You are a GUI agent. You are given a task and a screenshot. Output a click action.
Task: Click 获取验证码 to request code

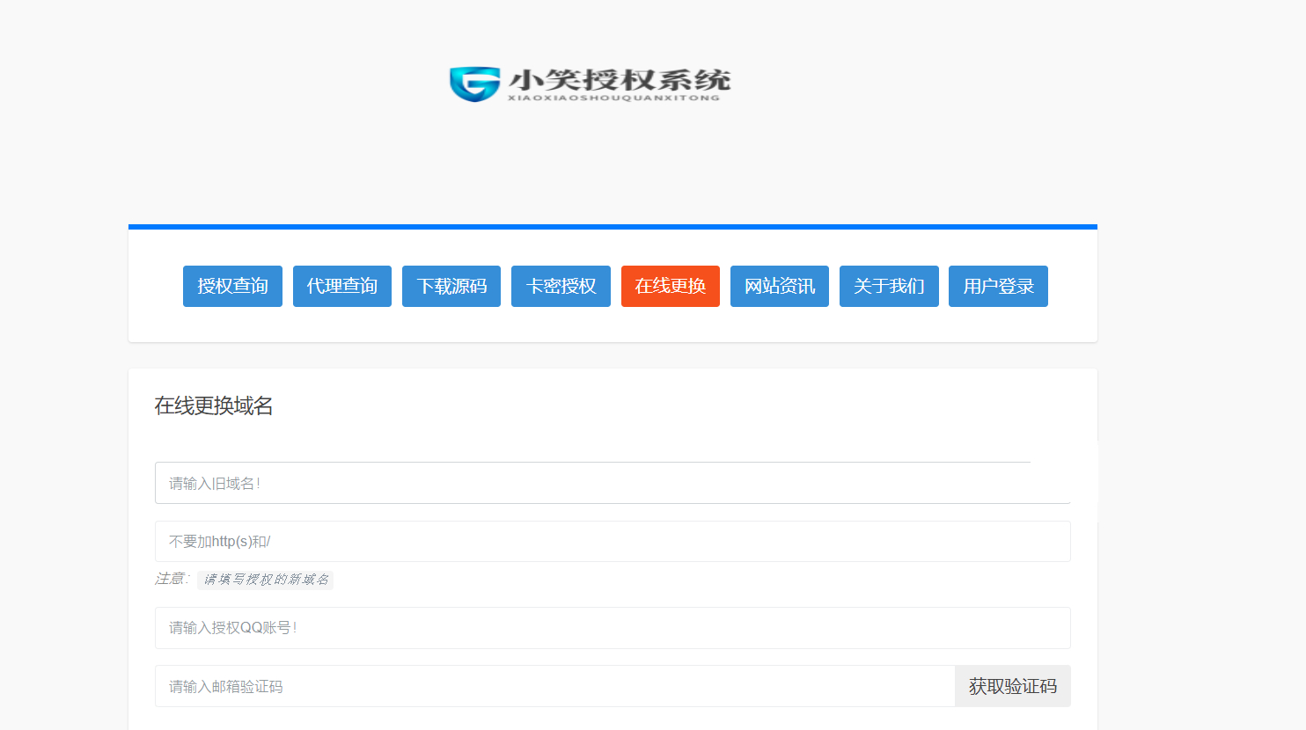[1013, 686]
